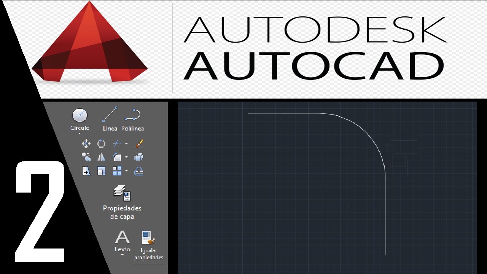Choose the Trim tool icon
Screen dimensions: 487x274
click(117, 143)
